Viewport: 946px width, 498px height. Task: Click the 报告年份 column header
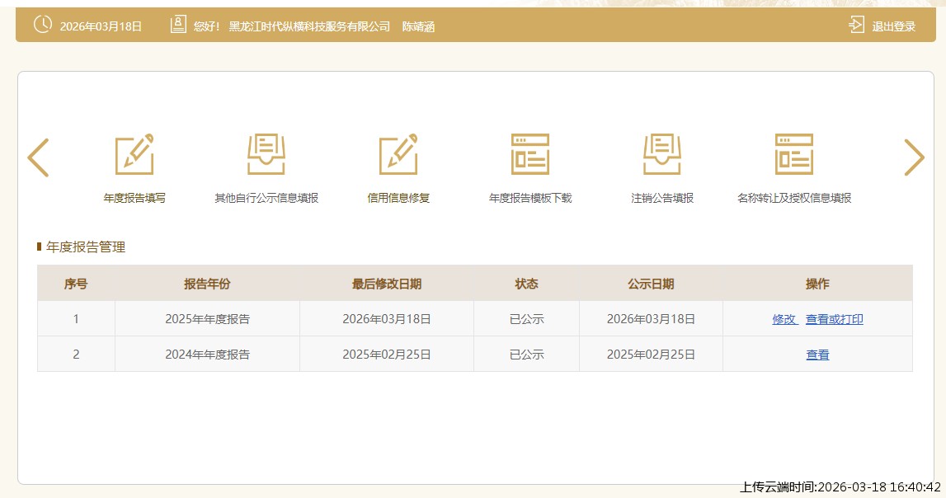(x=207, y=284)
